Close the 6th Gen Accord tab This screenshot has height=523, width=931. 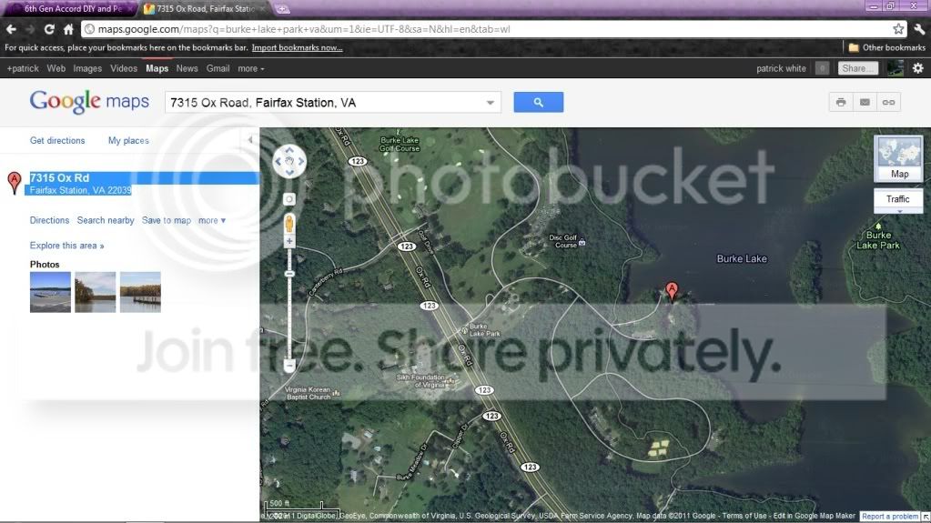tap(130, 9)
